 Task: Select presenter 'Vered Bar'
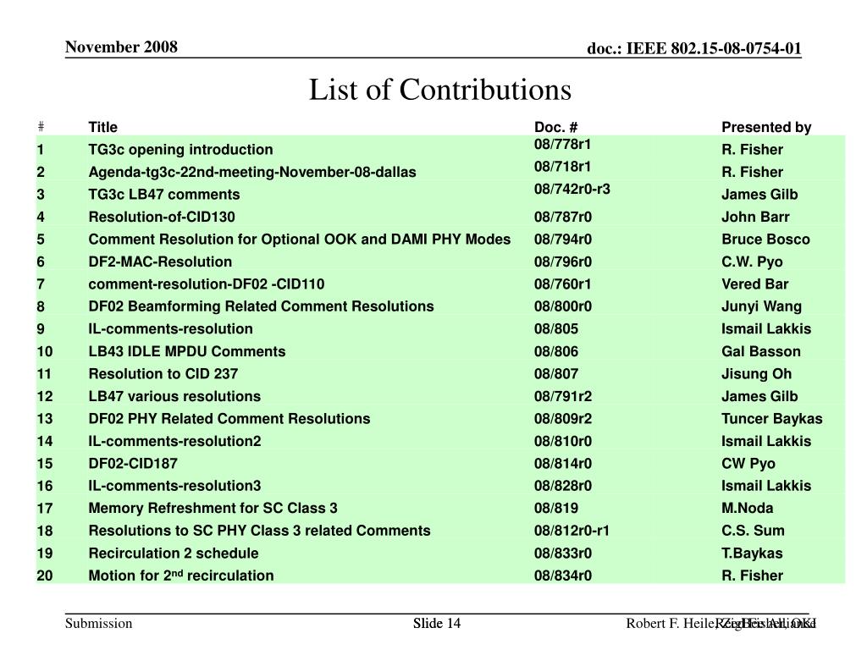pos(754,284)
